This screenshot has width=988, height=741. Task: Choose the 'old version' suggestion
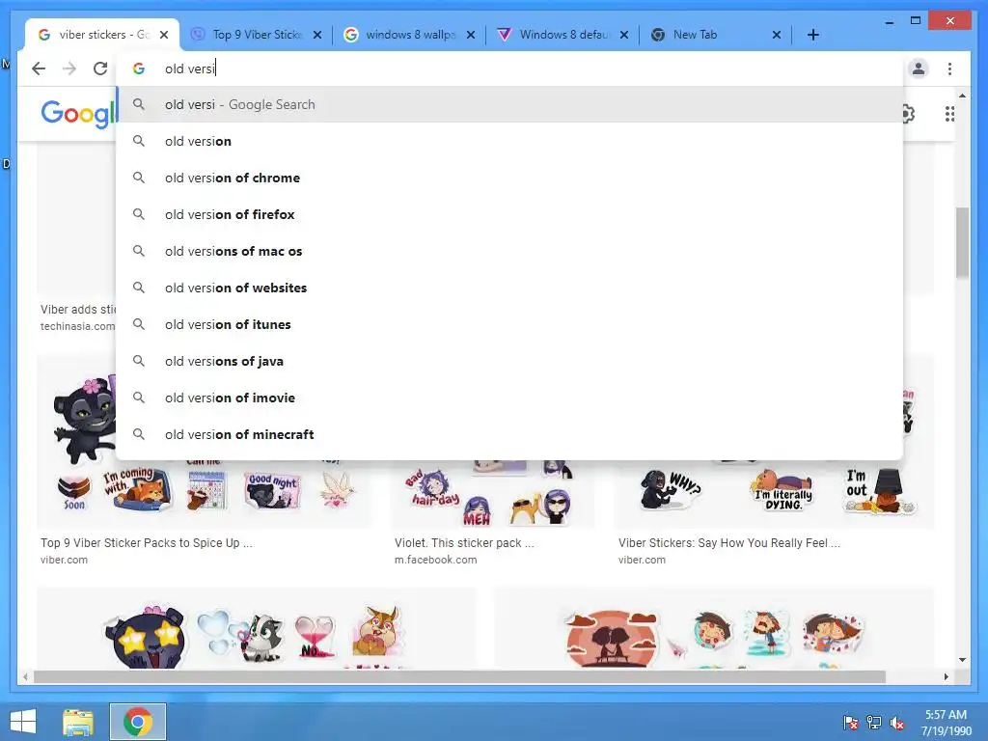pos(509,141)
